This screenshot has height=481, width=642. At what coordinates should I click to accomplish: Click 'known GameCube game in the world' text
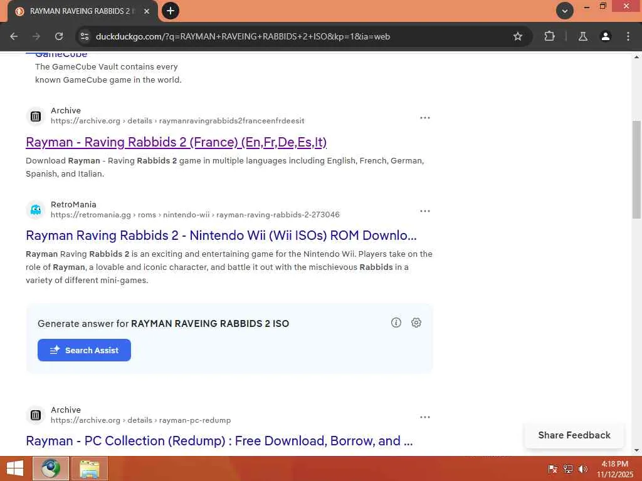(108, 80)
